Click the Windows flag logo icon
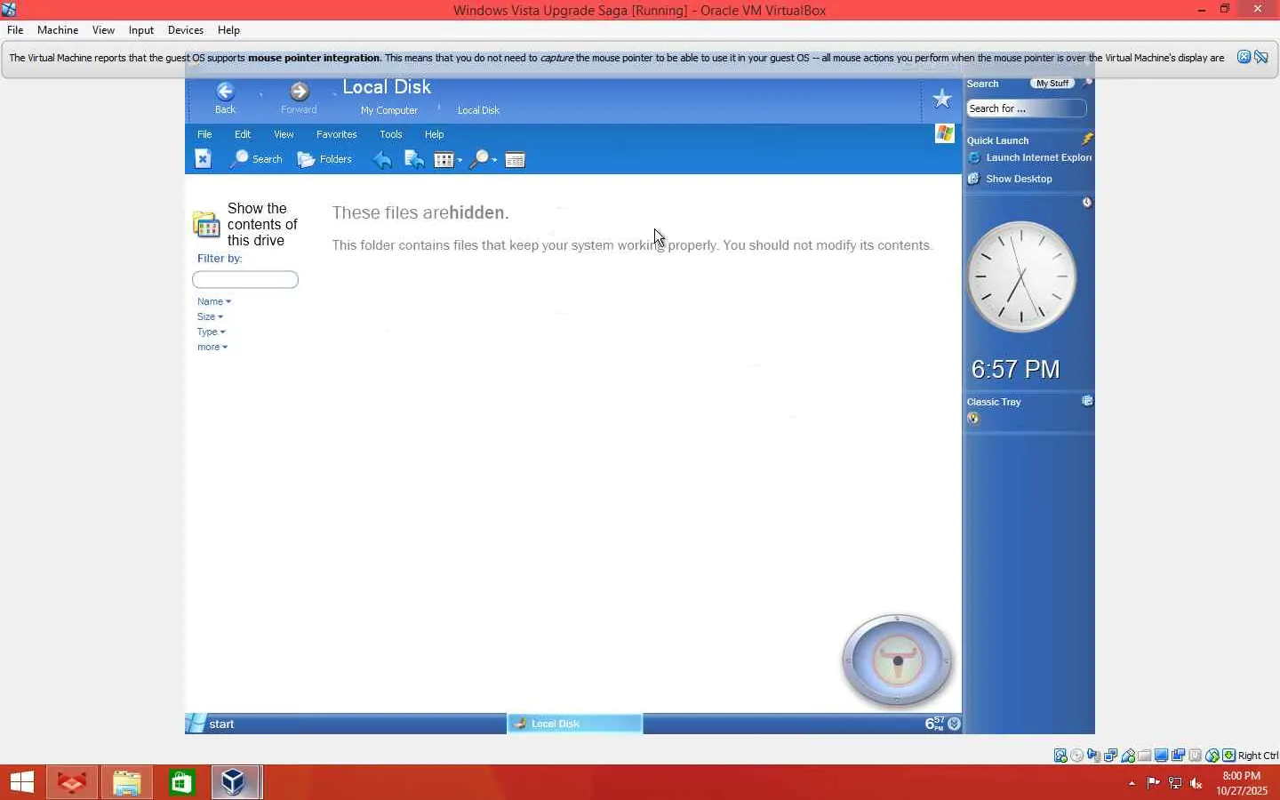This screenshot has height=800, width=1280. pyautogui.click(x=945, y=133)
